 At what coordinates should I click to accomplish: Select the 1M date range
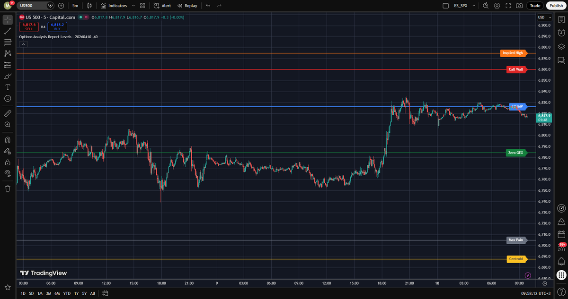[40, 293]
